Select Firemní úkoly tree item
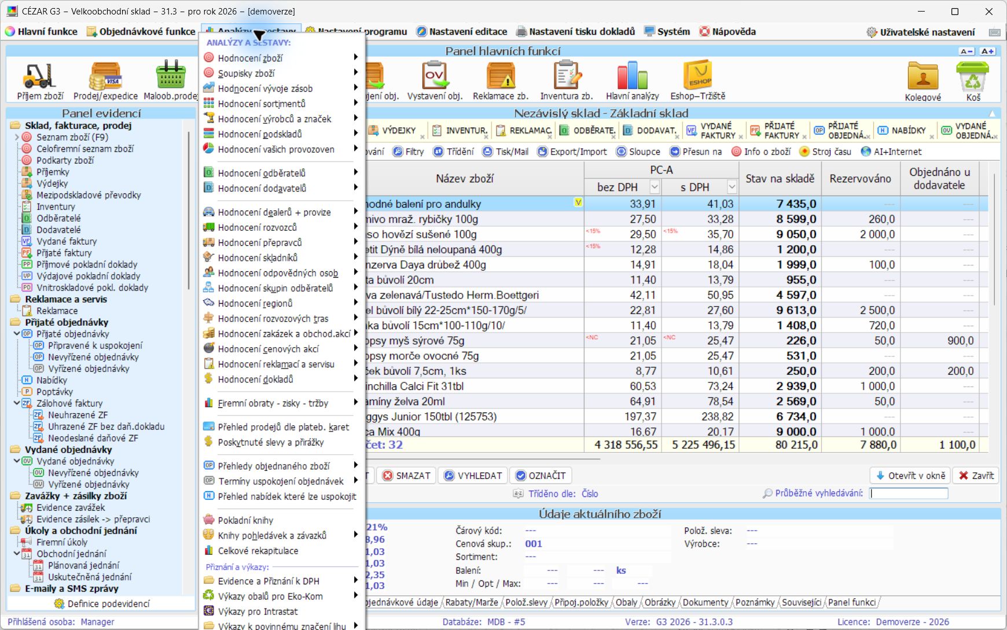This screenshot has width=1007, height=630. pos(62,542)
